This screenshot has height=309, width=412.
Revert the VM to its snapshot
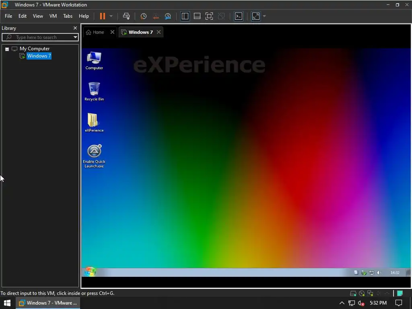(156, 16)
